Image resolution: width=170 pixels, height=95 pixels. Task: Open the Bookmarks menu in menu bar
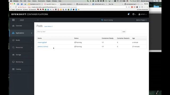click(x=41, y=1)
